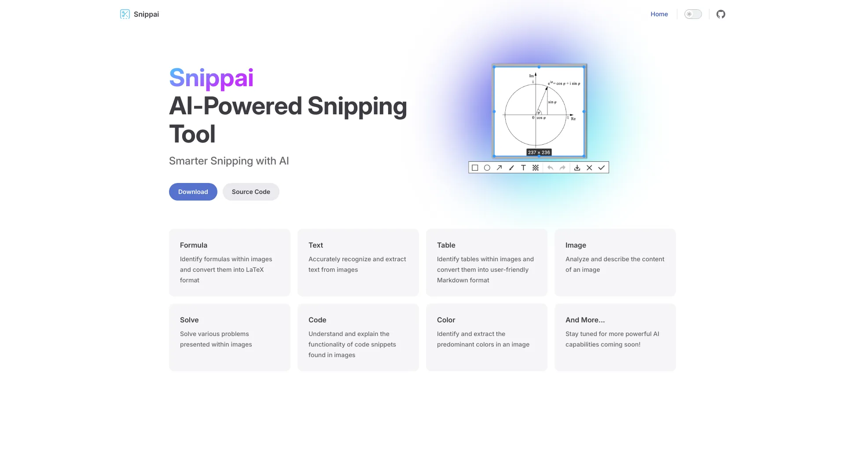Click the download/save snip icon
The image size is (845, 475).
(577, 168)
